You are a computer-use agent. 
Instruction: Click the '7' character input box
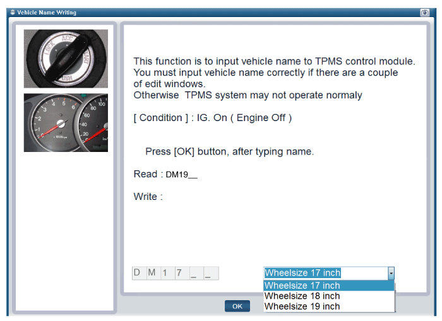coord(181,273)
